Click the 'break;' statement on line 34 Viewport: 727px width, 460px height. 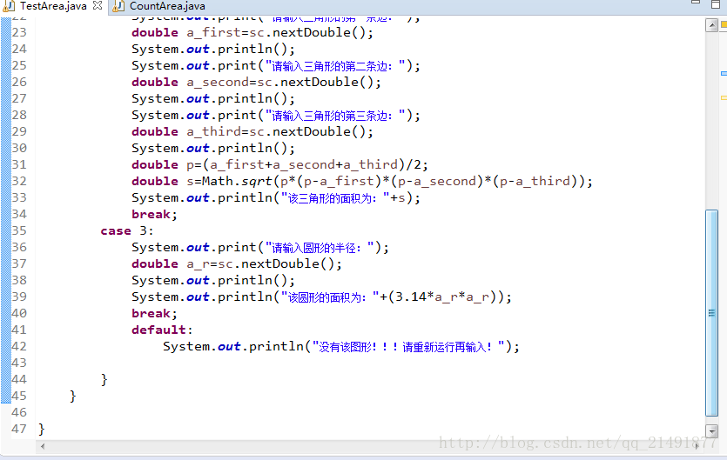point(154,215)
